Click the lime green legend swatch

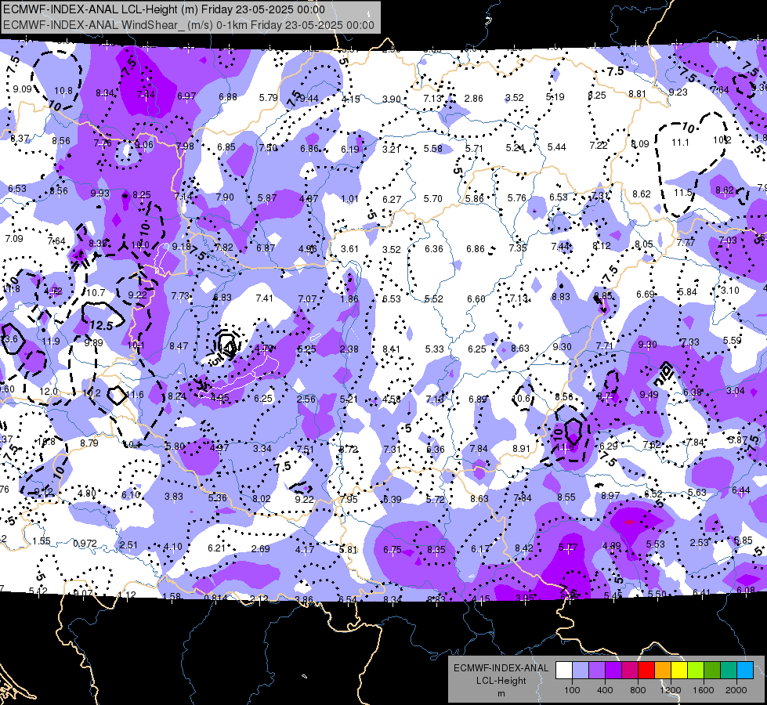[x=696, y=671]
